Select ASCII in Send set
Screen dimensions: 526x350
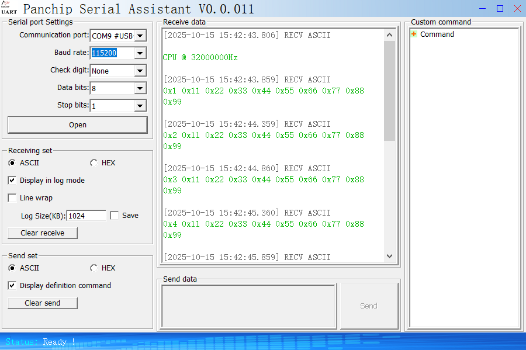coord(12,268)
